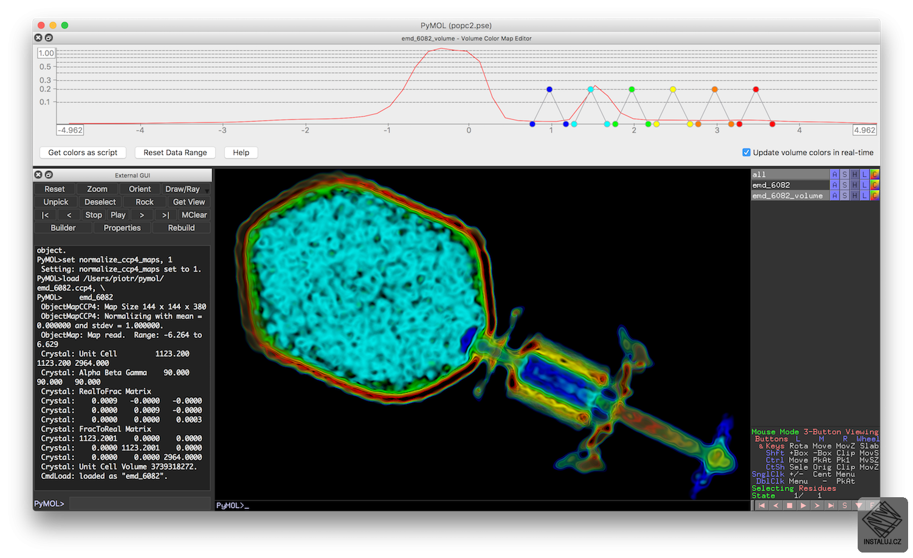Close the External GUI panel
This screenshot has width=913, height=558.
pyautogui.click(x=38, y=174)
